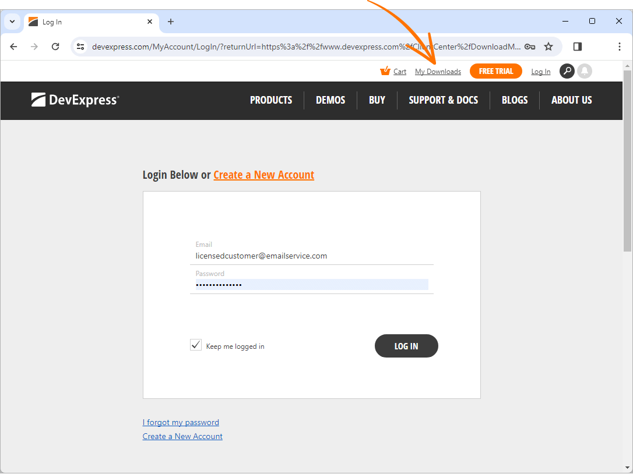Image resolution: width=633 pixels, height=474 pixels.
Task: Start a FREE TRIAL
Action: pyautogui.click(x=495, y=71)
